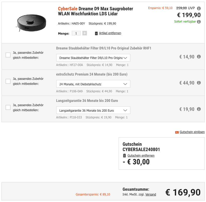Open info icon for € 19,90 Langzeitgarantie

tap(199, 109)
